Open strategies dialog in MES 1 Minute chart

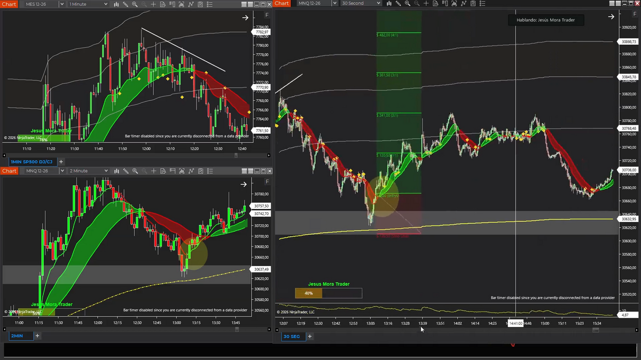tap(200, 4)
